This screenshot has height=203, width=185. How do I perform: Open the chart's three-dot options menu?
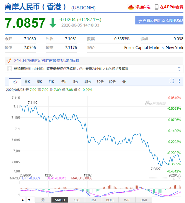(x=179, y=81)
